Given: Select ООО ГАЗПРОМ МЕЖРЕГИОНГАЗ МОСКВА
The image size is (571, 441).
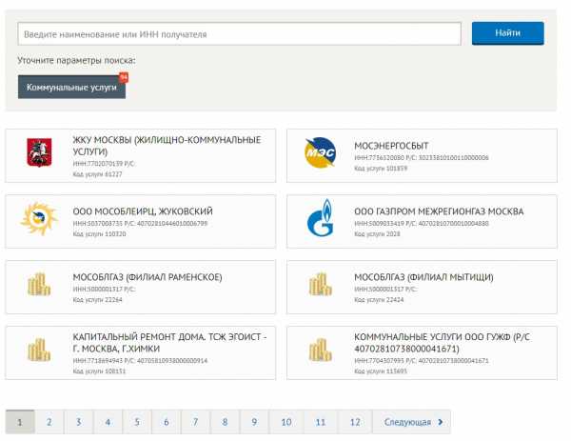Looking at the screenshot, I should click(422, 222).
